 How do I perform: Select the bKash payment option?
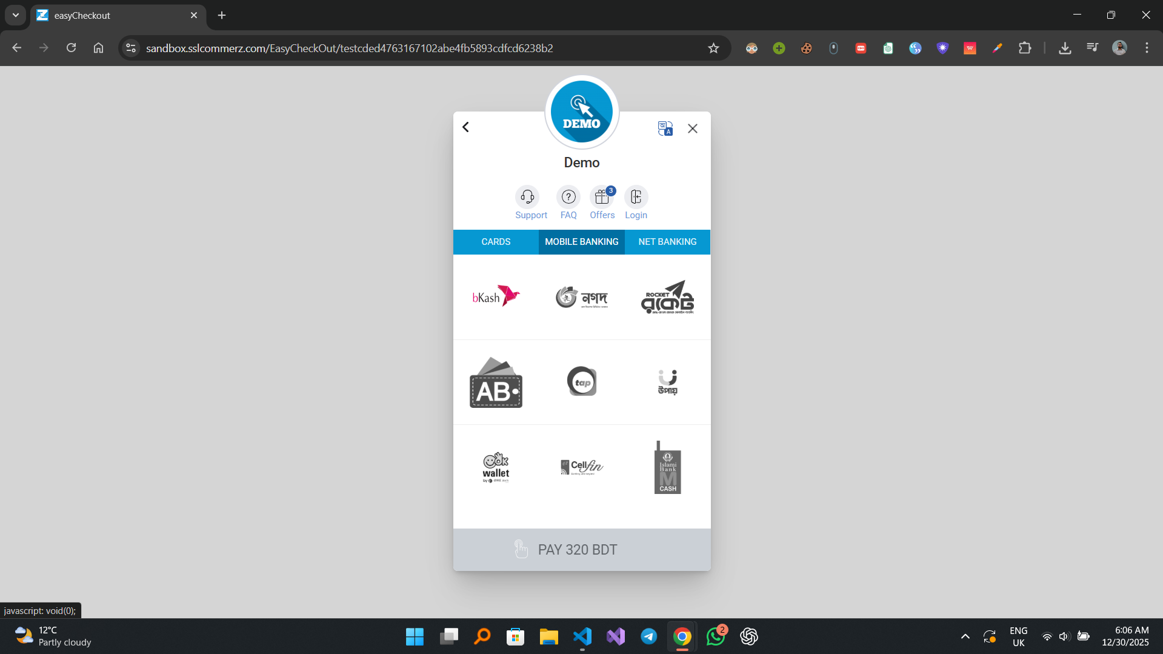(x=496, y=296)
